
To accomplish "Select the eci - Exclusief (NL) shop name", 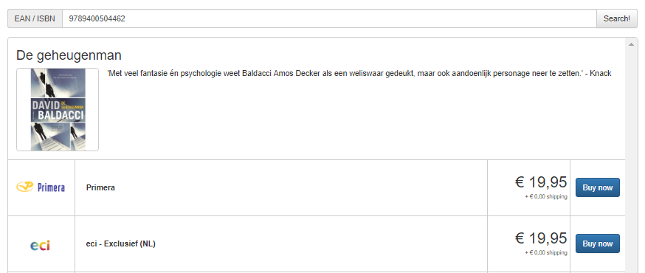I will [120, 243].
